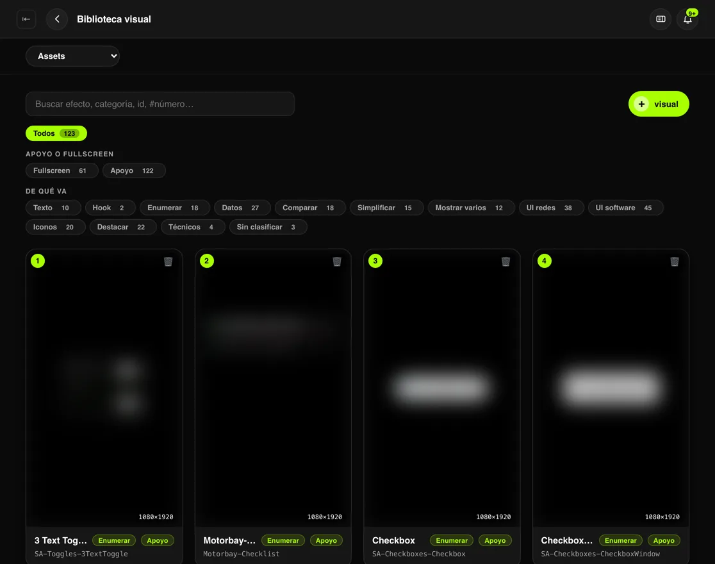Filter by Hook category
Image resolution: width=715 pixels, height=564 pixels.
click(110, 208)
